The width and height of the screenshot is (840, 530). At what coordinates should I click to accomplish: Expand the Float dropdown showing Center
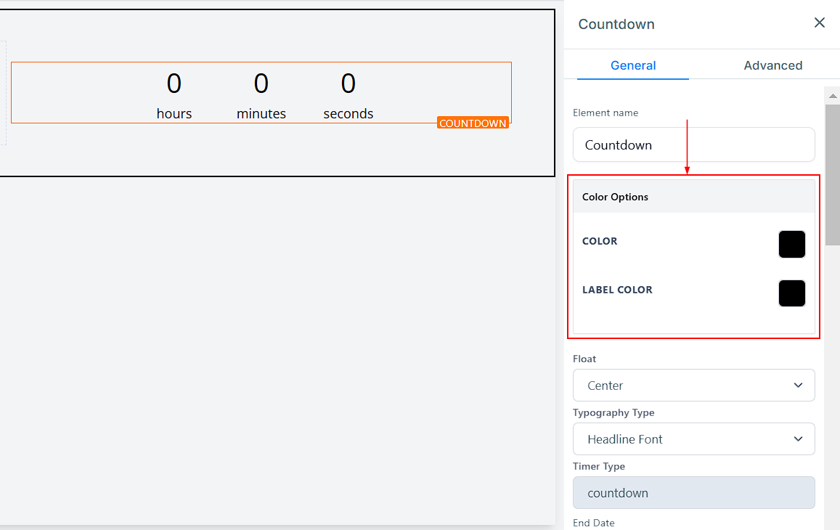pos(693,386)
